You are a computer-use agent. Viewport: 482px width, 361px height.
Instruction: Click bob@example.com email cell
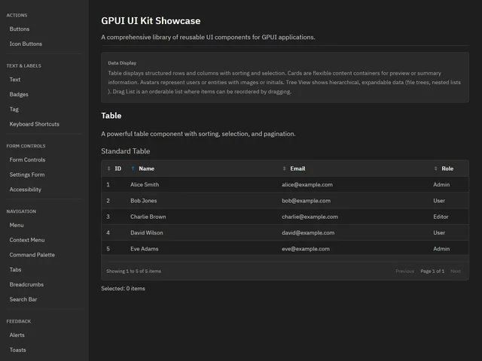click(x=307, y=201)
